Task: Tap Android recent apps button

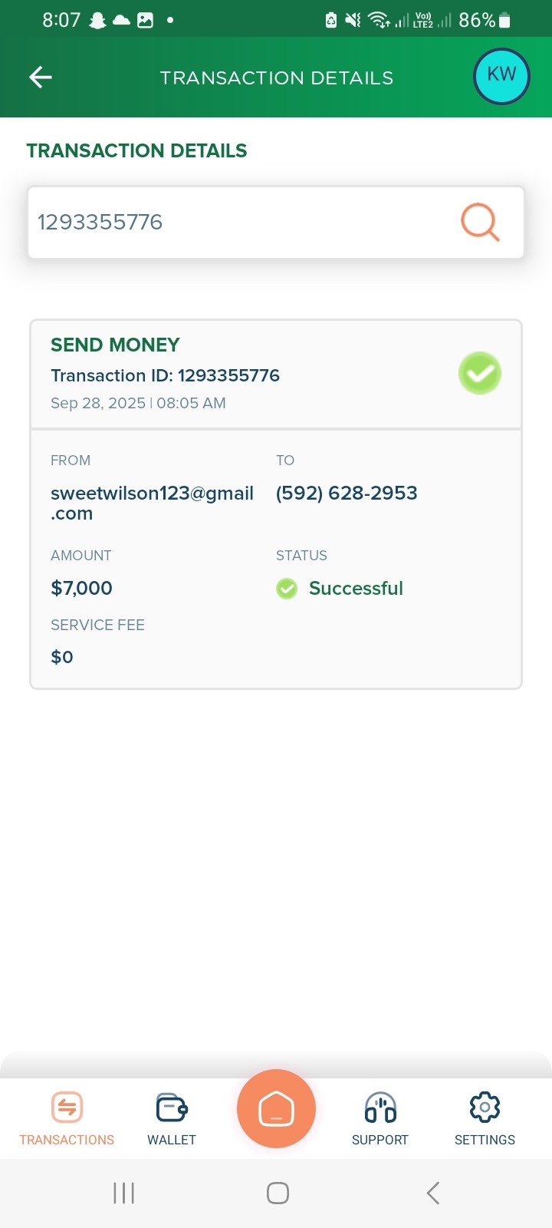Action: point(123,1193)
